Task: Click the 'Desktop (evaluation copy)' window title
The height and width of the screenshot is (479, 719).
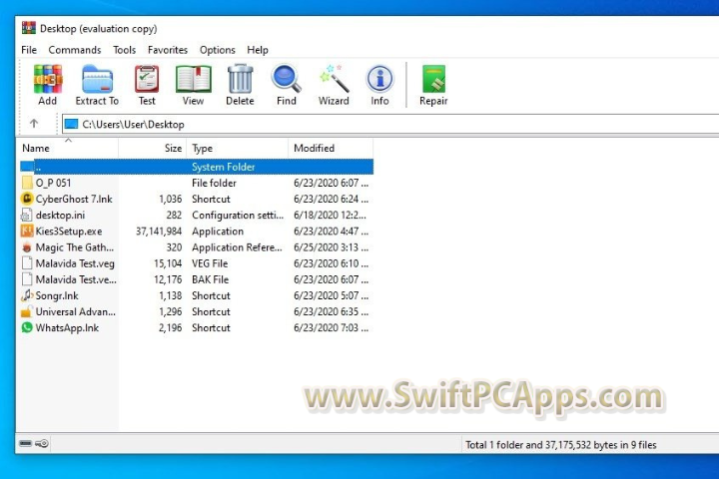Action: pos(98,28)
